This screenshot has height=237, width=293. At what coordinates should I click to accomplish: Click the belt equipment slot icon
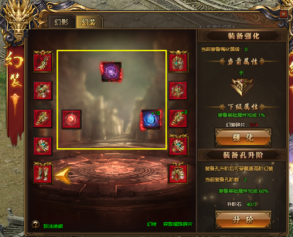click(177, 174)
